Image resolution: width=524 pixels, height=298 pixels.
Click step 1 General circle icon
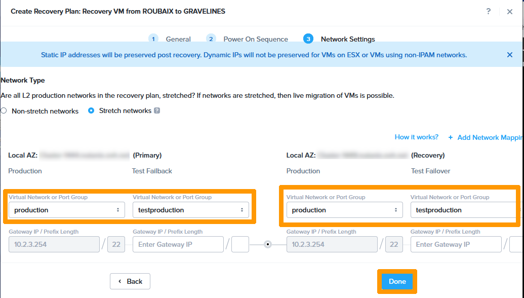point(153,39)
